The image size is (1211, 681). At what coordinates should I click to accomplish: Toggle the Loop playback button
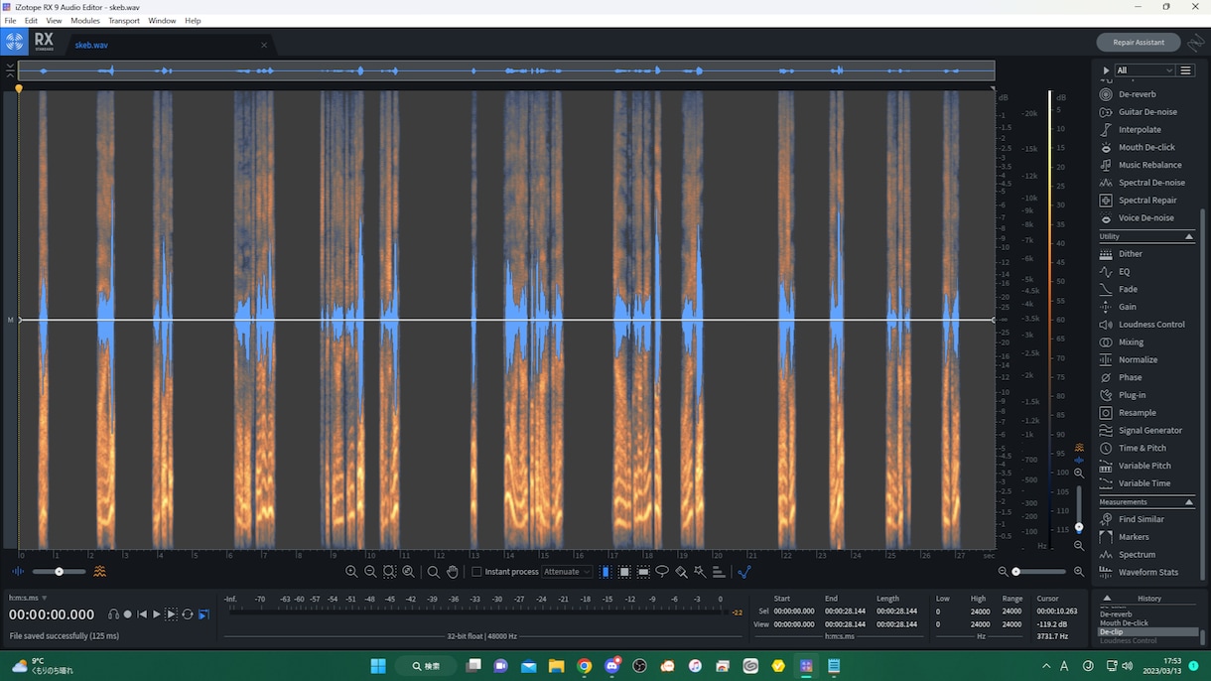(187, 614)
